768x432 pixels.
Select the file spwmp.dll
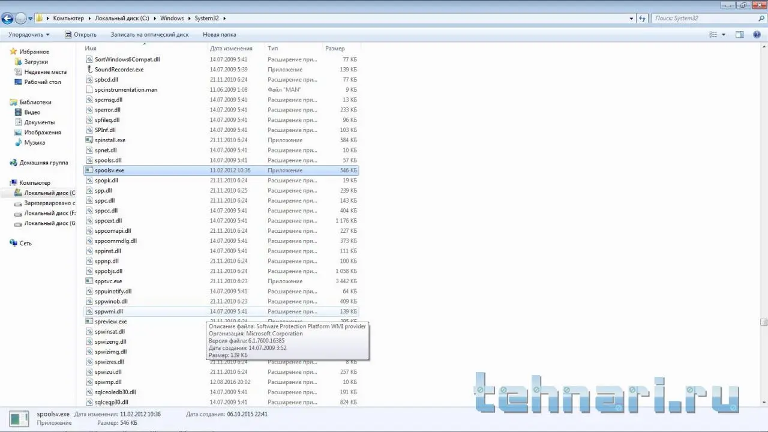tap(108, 382)
